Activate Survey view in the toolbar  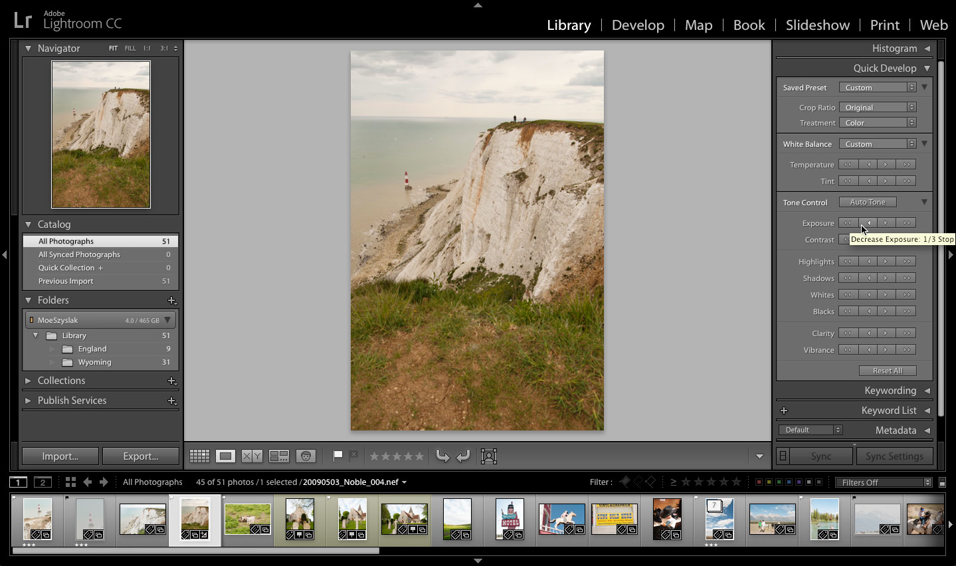(279, 456)
